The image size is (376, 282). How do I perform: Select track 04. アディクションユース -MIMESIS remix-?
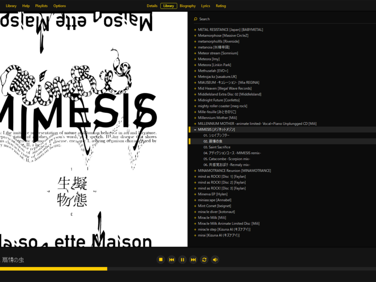[x=232, y=153]
